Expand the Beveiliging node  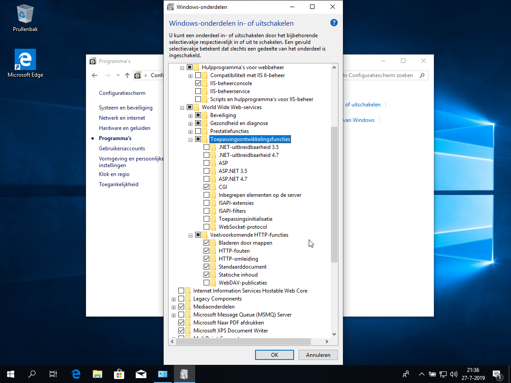(191, 116)
